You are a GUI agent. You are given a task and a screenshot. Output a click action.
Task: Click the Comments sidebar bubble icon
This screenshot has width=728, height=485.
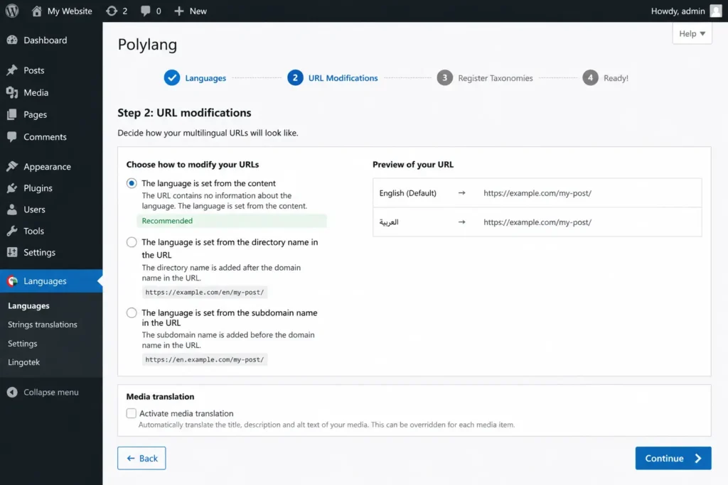click(x=12, y=136)
